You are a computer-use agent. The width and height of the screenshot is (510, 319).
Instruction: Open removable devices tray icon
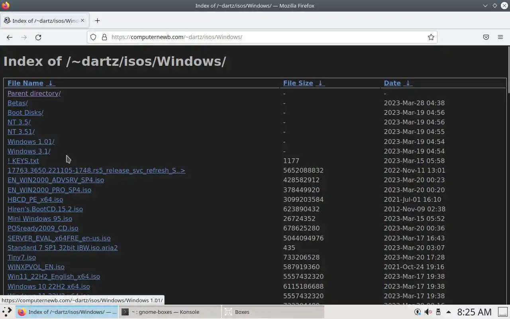[x=438, y=312]
